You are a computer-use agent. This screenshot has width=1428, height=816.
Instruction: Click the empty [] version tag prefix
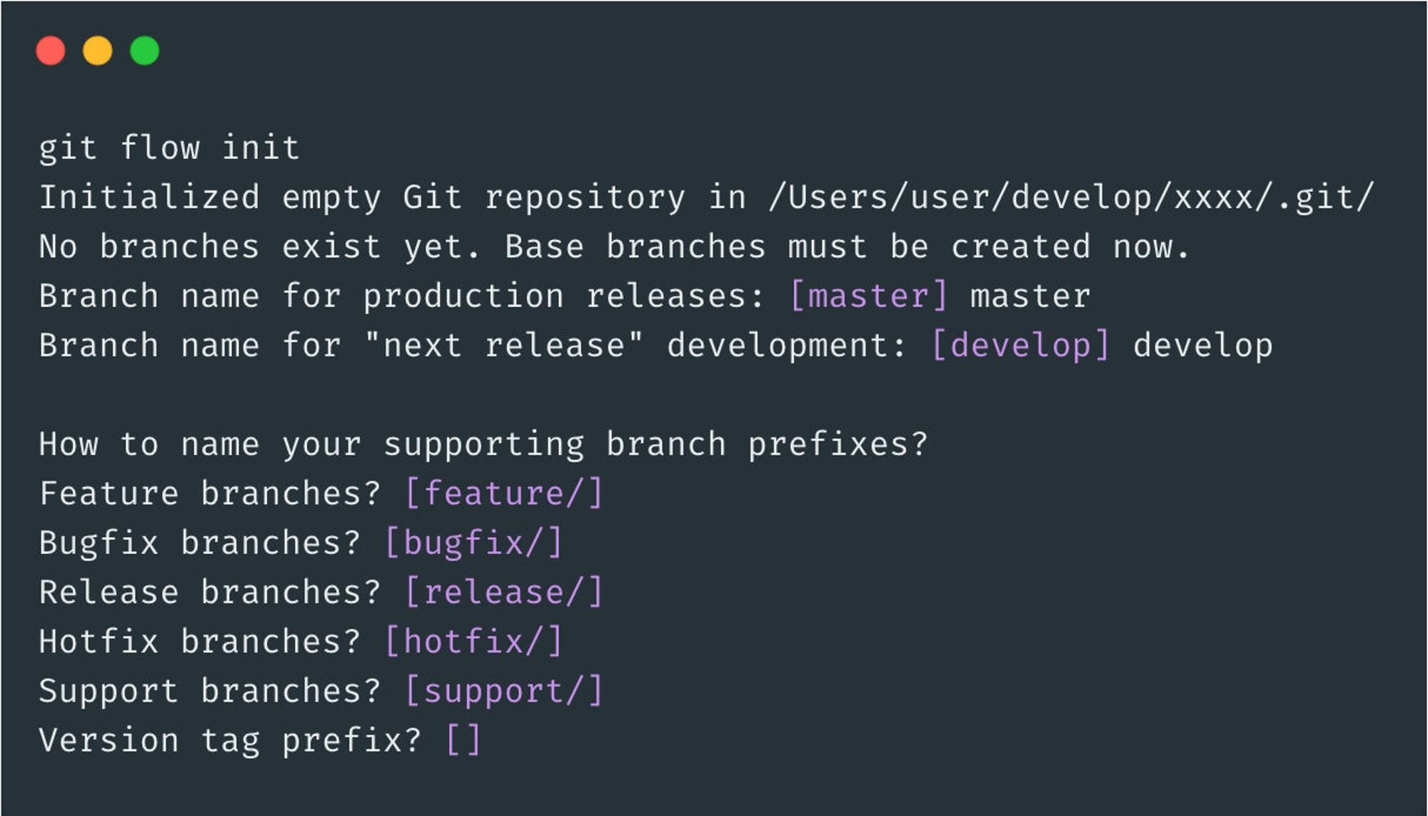coord(463,740)
